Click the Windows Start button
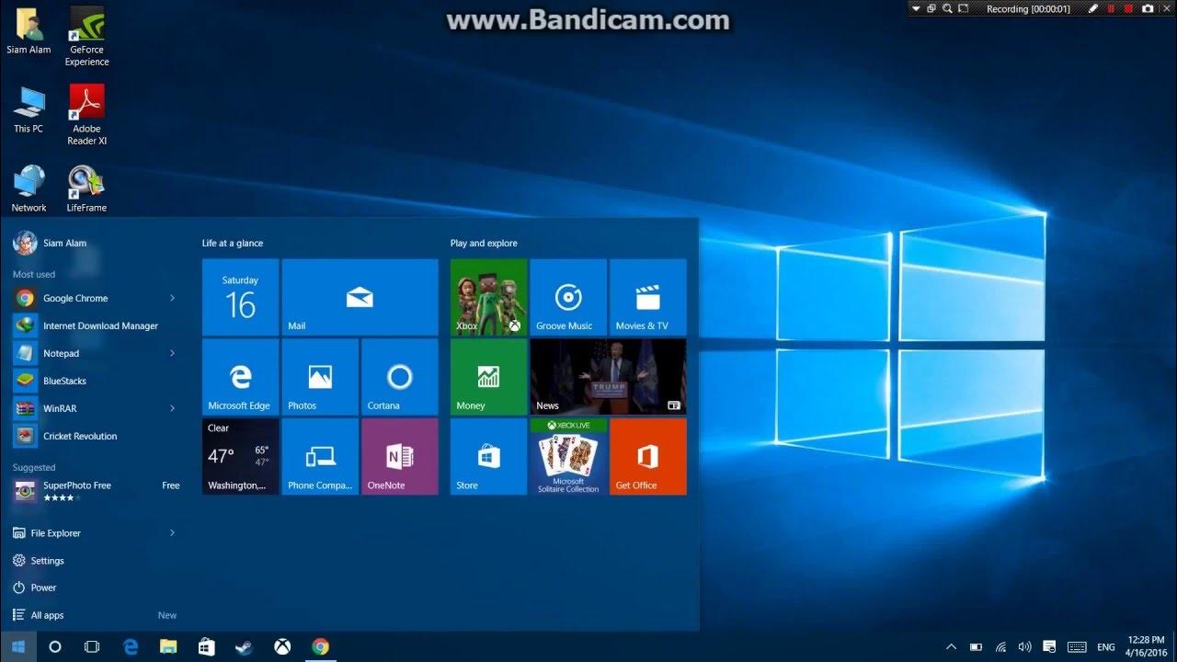Screen dimensions: 1177x662 (18, 646)
